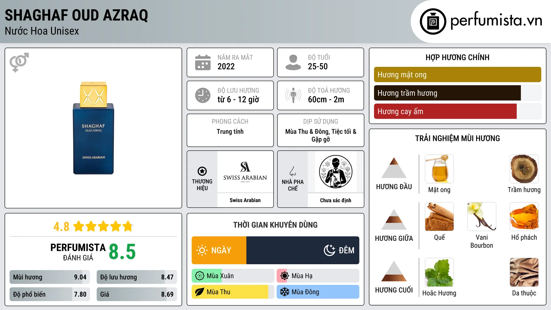Click the Chưa xác định perfumer caption
This screenshot has width=551, height=310.
[335, 200]
